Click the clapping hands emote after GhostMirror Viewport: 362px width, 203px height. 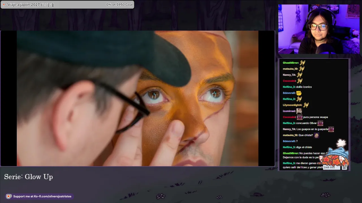302,63
